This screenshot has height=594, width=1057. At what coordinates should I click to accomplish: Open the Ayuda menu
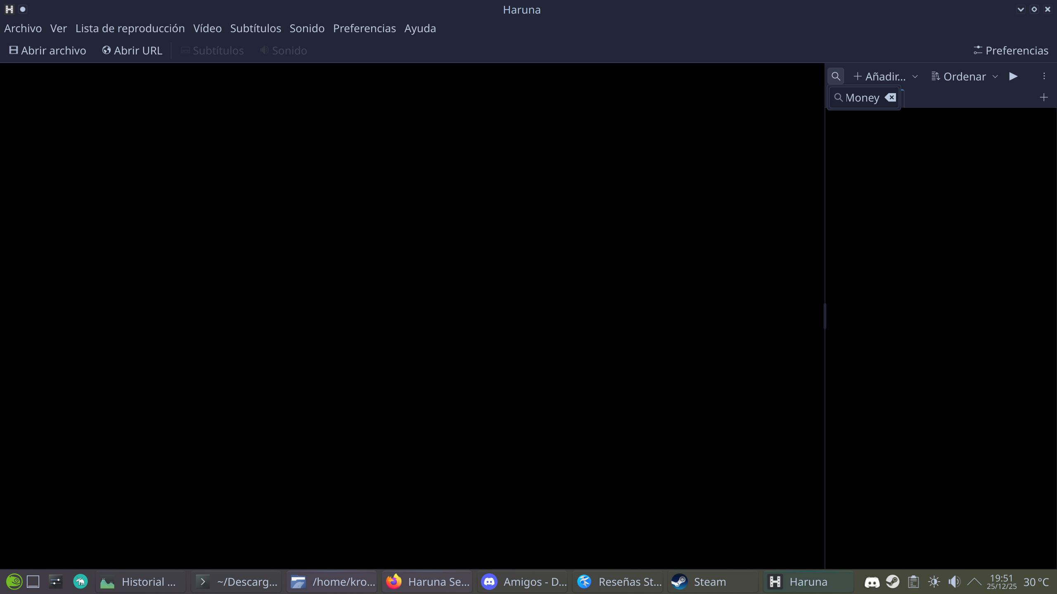point(419,28)
